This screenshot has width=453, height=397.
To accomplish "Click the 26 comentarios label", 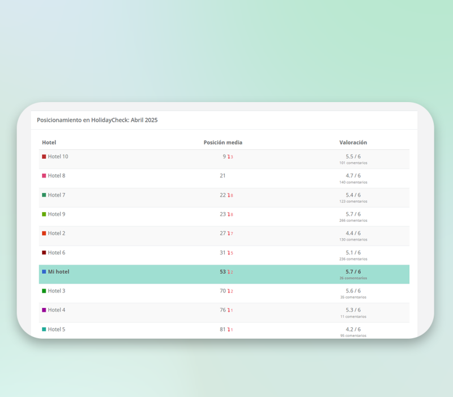I will 353,278.
